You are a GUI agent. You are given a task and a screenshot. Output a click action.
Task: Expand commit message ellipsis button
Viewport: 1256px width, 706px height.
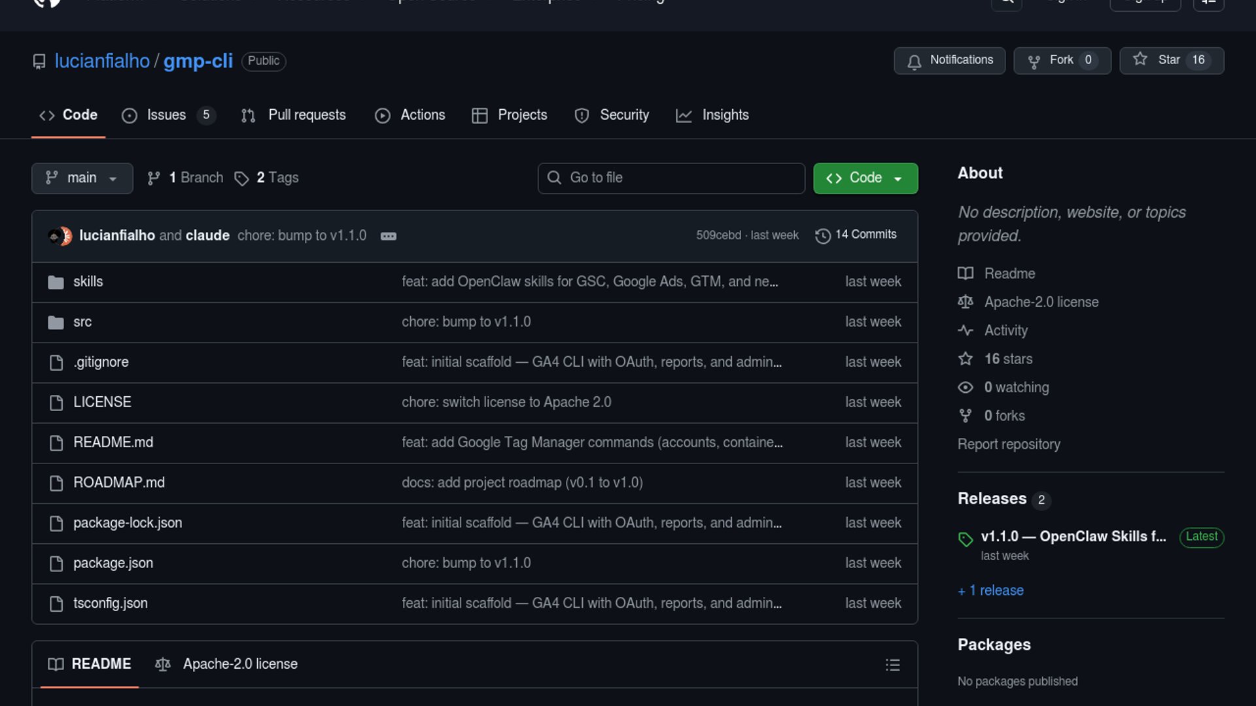(388, 236)
